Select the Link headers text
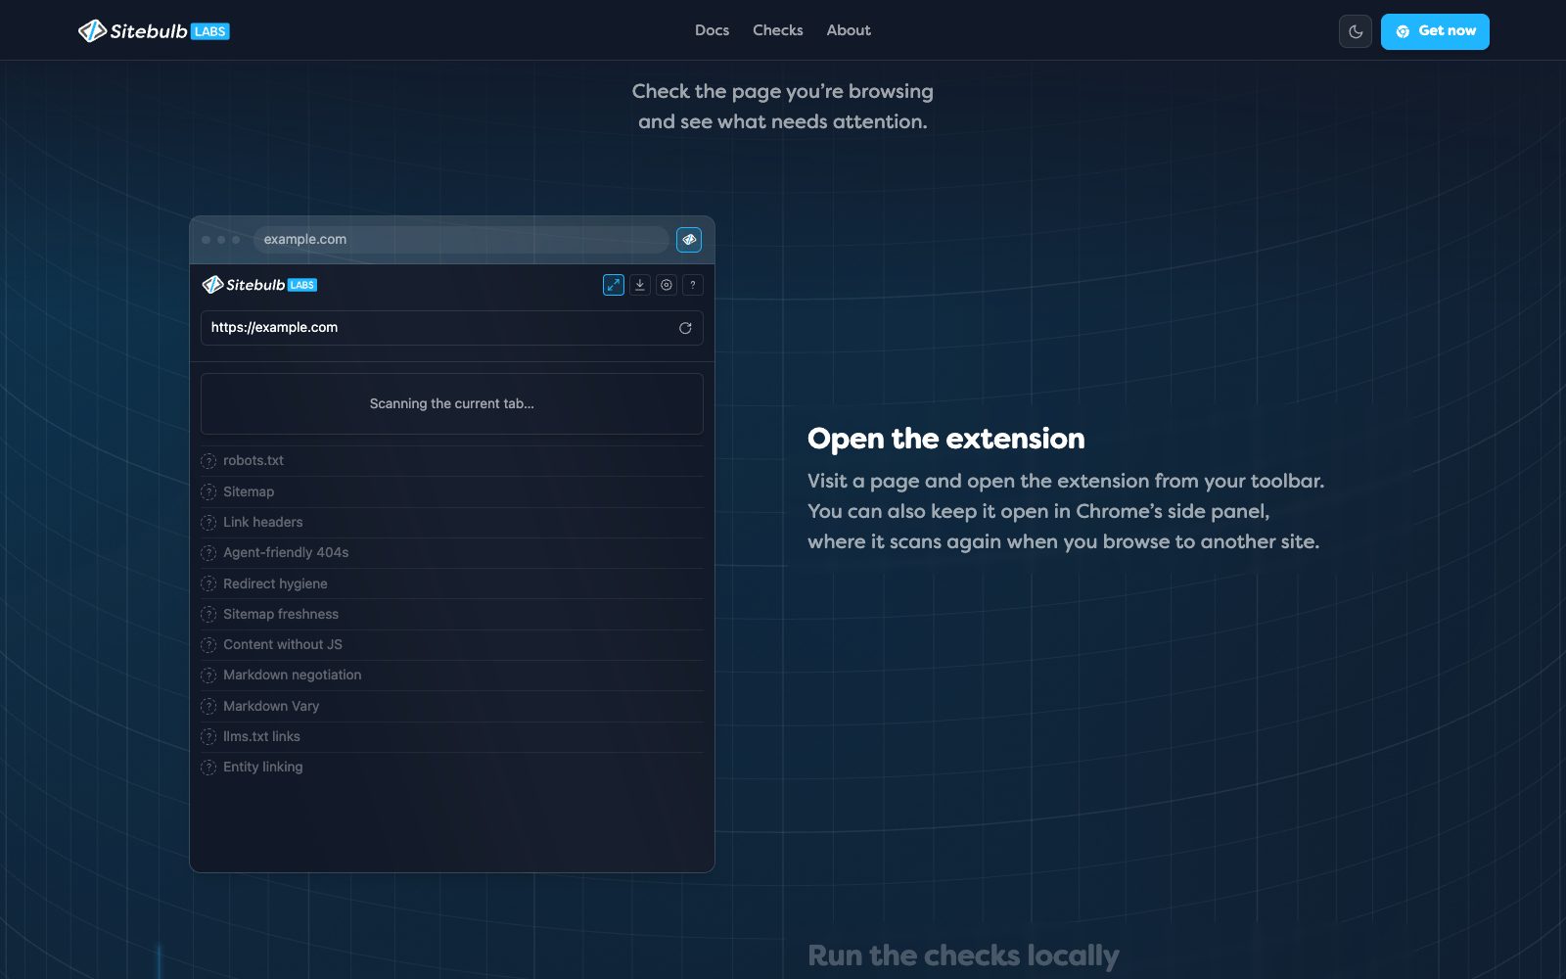 pyautogui.click(x=263, y=522)
